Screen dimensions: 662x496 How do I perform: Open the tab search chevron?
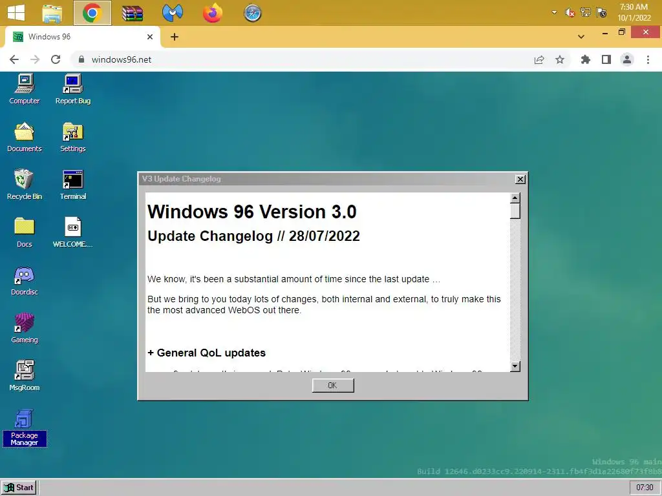point(581,37)
